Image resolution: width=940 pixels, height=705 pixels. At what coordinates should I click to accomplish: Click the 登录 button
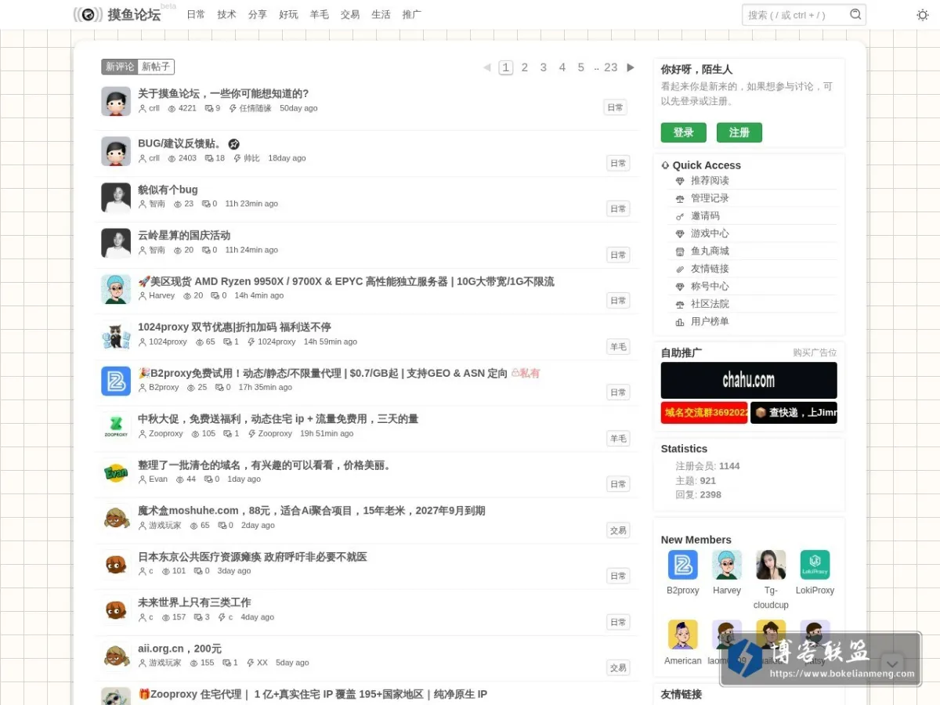tap(684, 132)
